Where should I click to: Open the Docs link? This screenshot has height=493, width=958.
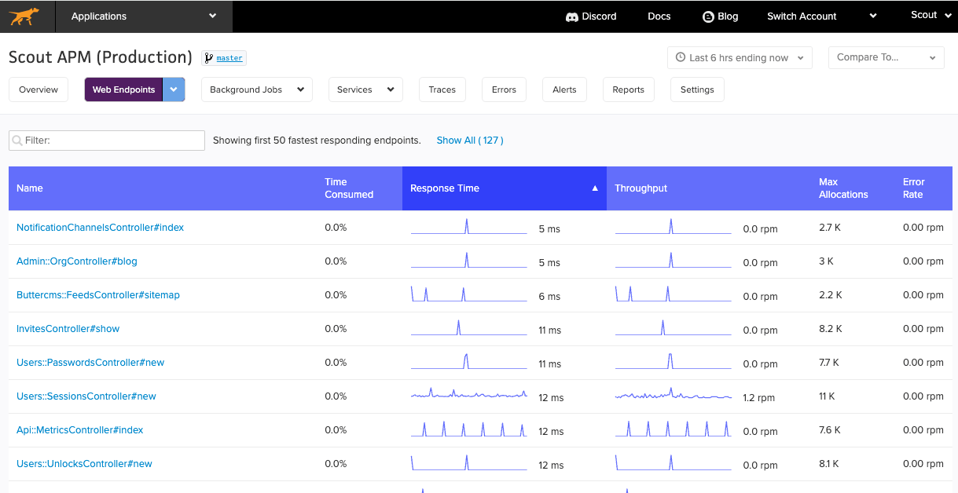659,16
